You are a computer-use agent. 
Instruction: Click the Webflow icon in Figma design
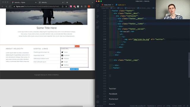click(62, 65)
